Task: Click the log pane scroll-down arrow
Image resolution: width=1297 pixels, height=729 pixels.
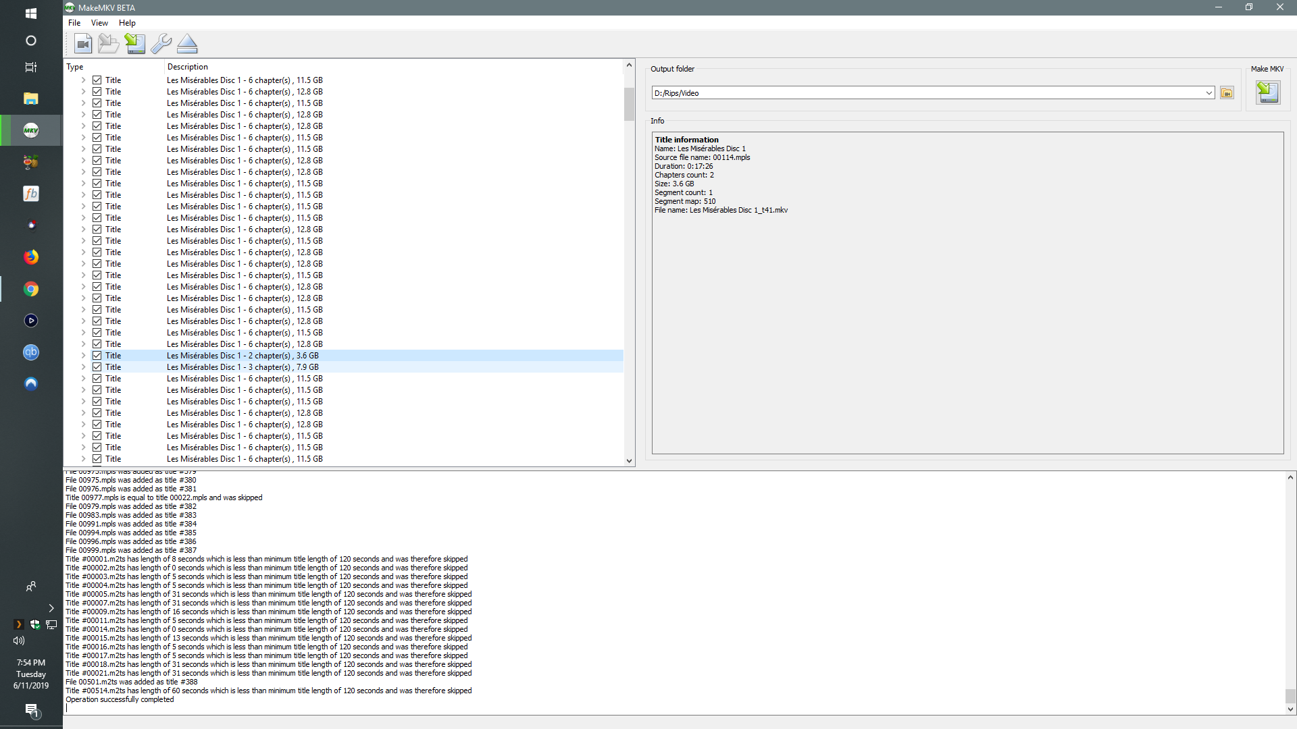Action: click(1290, 709)
